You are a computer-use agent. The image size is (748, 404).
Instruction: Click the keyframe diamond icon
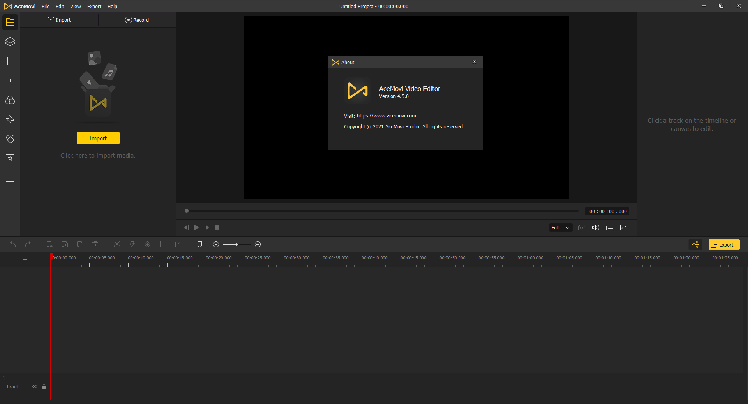coord(147,244)
